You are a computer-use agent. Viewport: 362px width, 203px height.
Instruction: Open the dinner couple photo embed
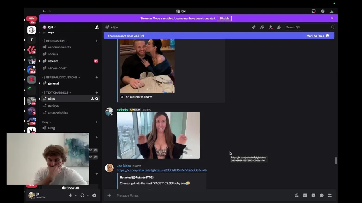pos(147,66)
